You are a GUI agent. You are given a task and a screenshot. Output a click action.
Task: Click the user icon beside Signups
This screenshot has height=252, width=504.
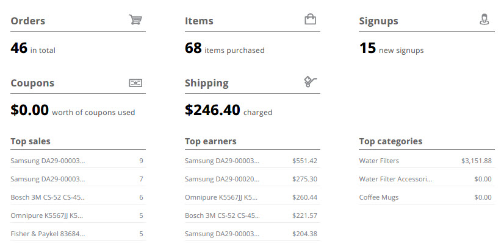click(x=484, y=19)
